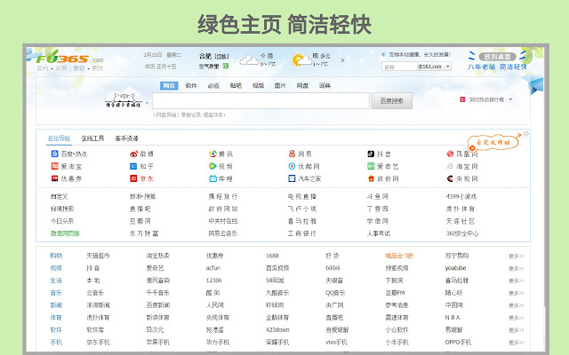This screenshot has width=569, height=355.
Task: Click the email username input field
Action: coord(399,67)
